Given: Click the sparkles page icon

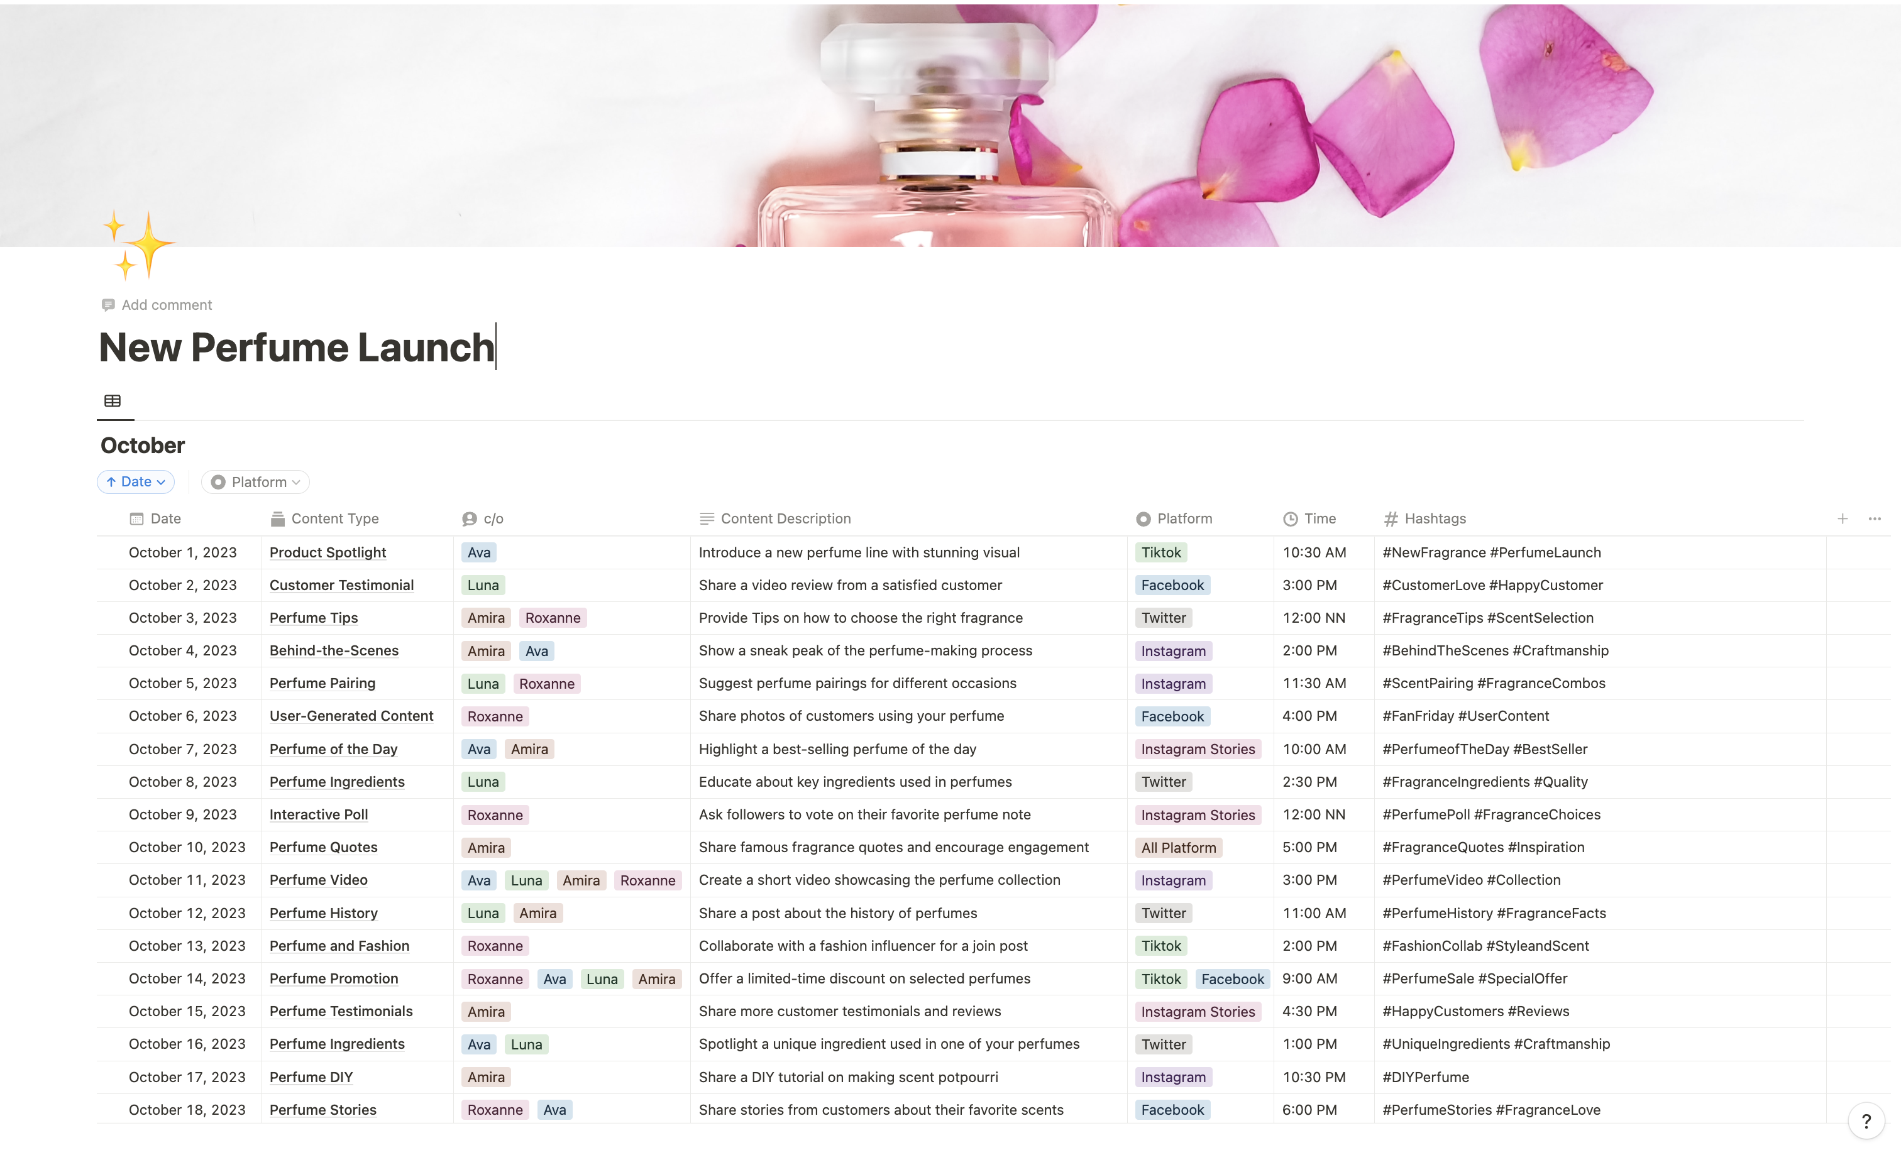Looking at the screenshot, I should 139,244.
